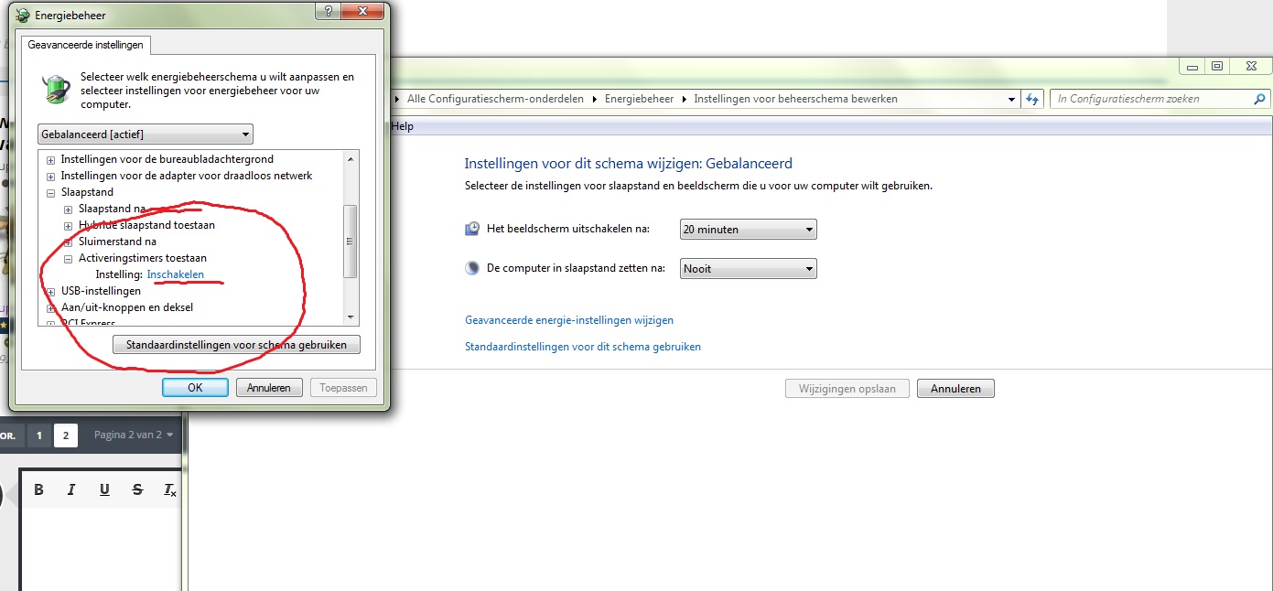
Task: Expand the Slaapstand na node
Action: tap(69, 209)
